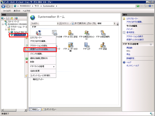Collapse the FTP サイトの管理 actions section
This screenshot has width=155, height=116.
(151, 44)
